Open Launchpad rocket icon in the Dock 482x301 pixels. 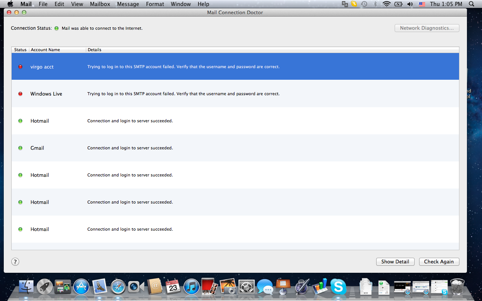(45, 287)
